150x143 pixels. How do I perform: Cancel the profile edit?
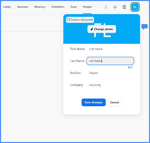114,102
